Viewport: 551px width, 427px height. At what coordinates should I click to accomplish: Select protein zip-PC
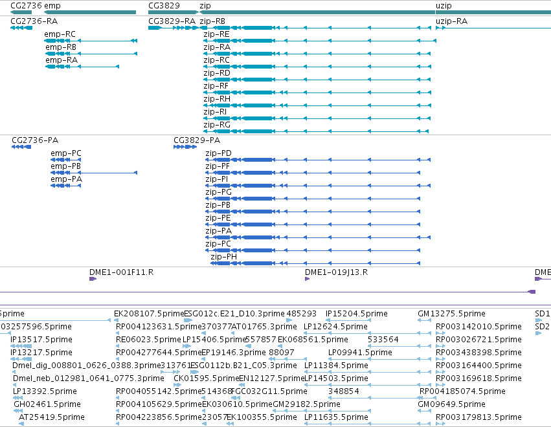pos(218,244)
